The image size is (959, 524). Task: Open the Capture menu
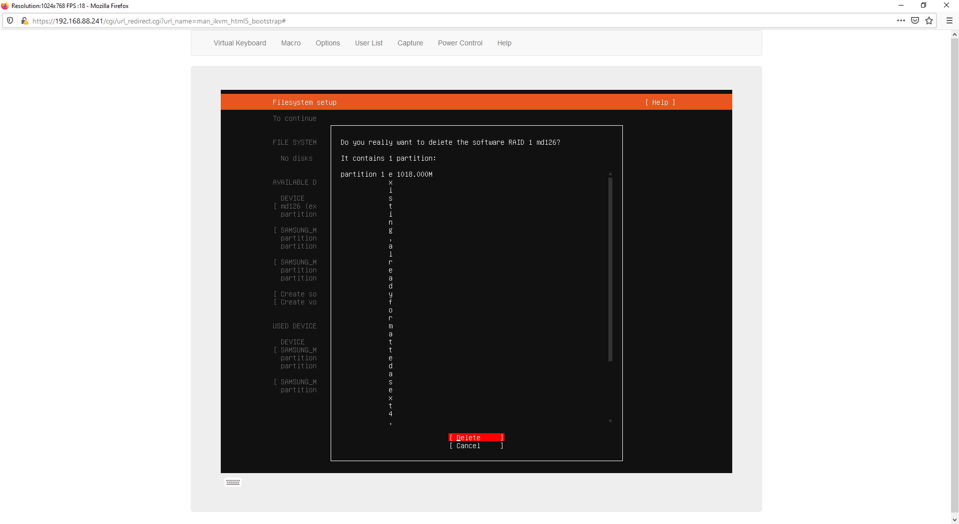click(410, 43)
